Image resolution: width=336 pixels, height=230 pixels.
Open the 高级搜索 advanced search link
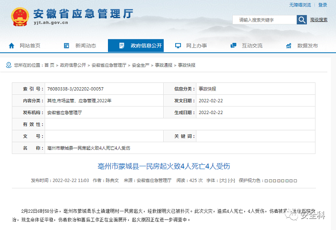pyautogui.click(x=318, y=20)
